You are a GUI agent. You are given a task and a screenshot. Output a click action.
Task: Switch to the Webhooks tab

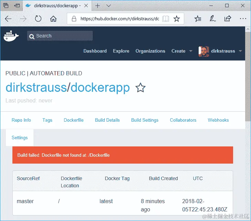(x=218, y=120)
